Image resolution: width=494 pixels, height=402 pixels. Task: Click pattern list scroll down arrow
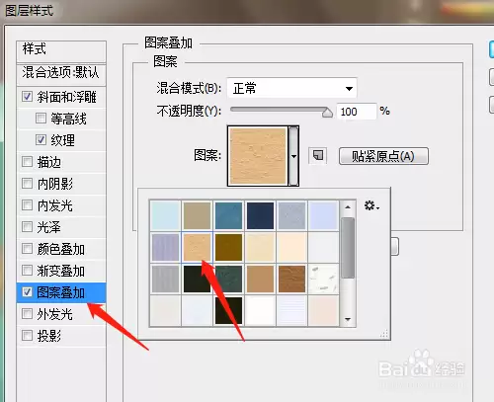[348, 319]
